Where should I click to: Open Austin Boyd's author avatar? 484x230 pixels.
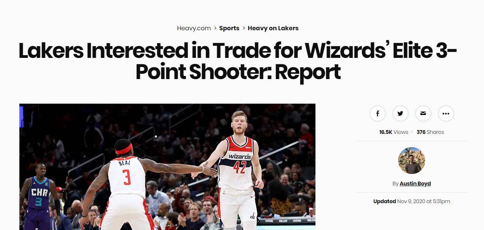coord(411,160)
